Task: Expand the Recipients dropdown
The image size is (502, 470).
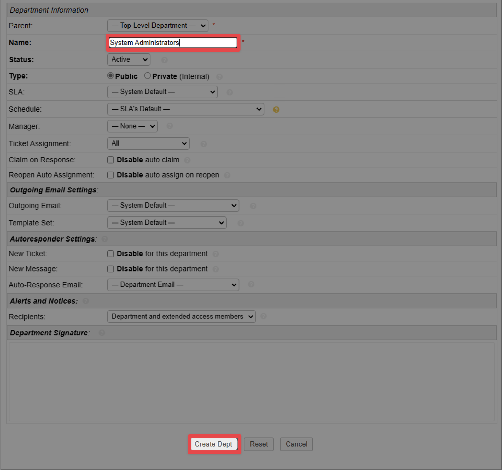Action: point(181,316)
